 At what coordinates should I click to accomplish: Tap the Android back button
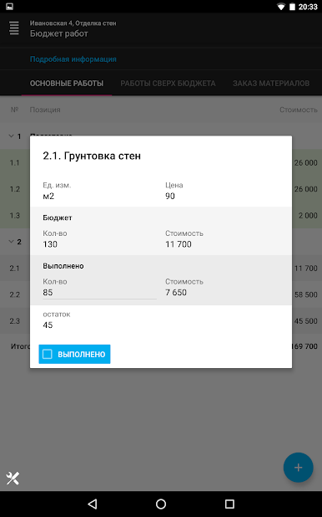pyautogui.click(x=93, y=504)
